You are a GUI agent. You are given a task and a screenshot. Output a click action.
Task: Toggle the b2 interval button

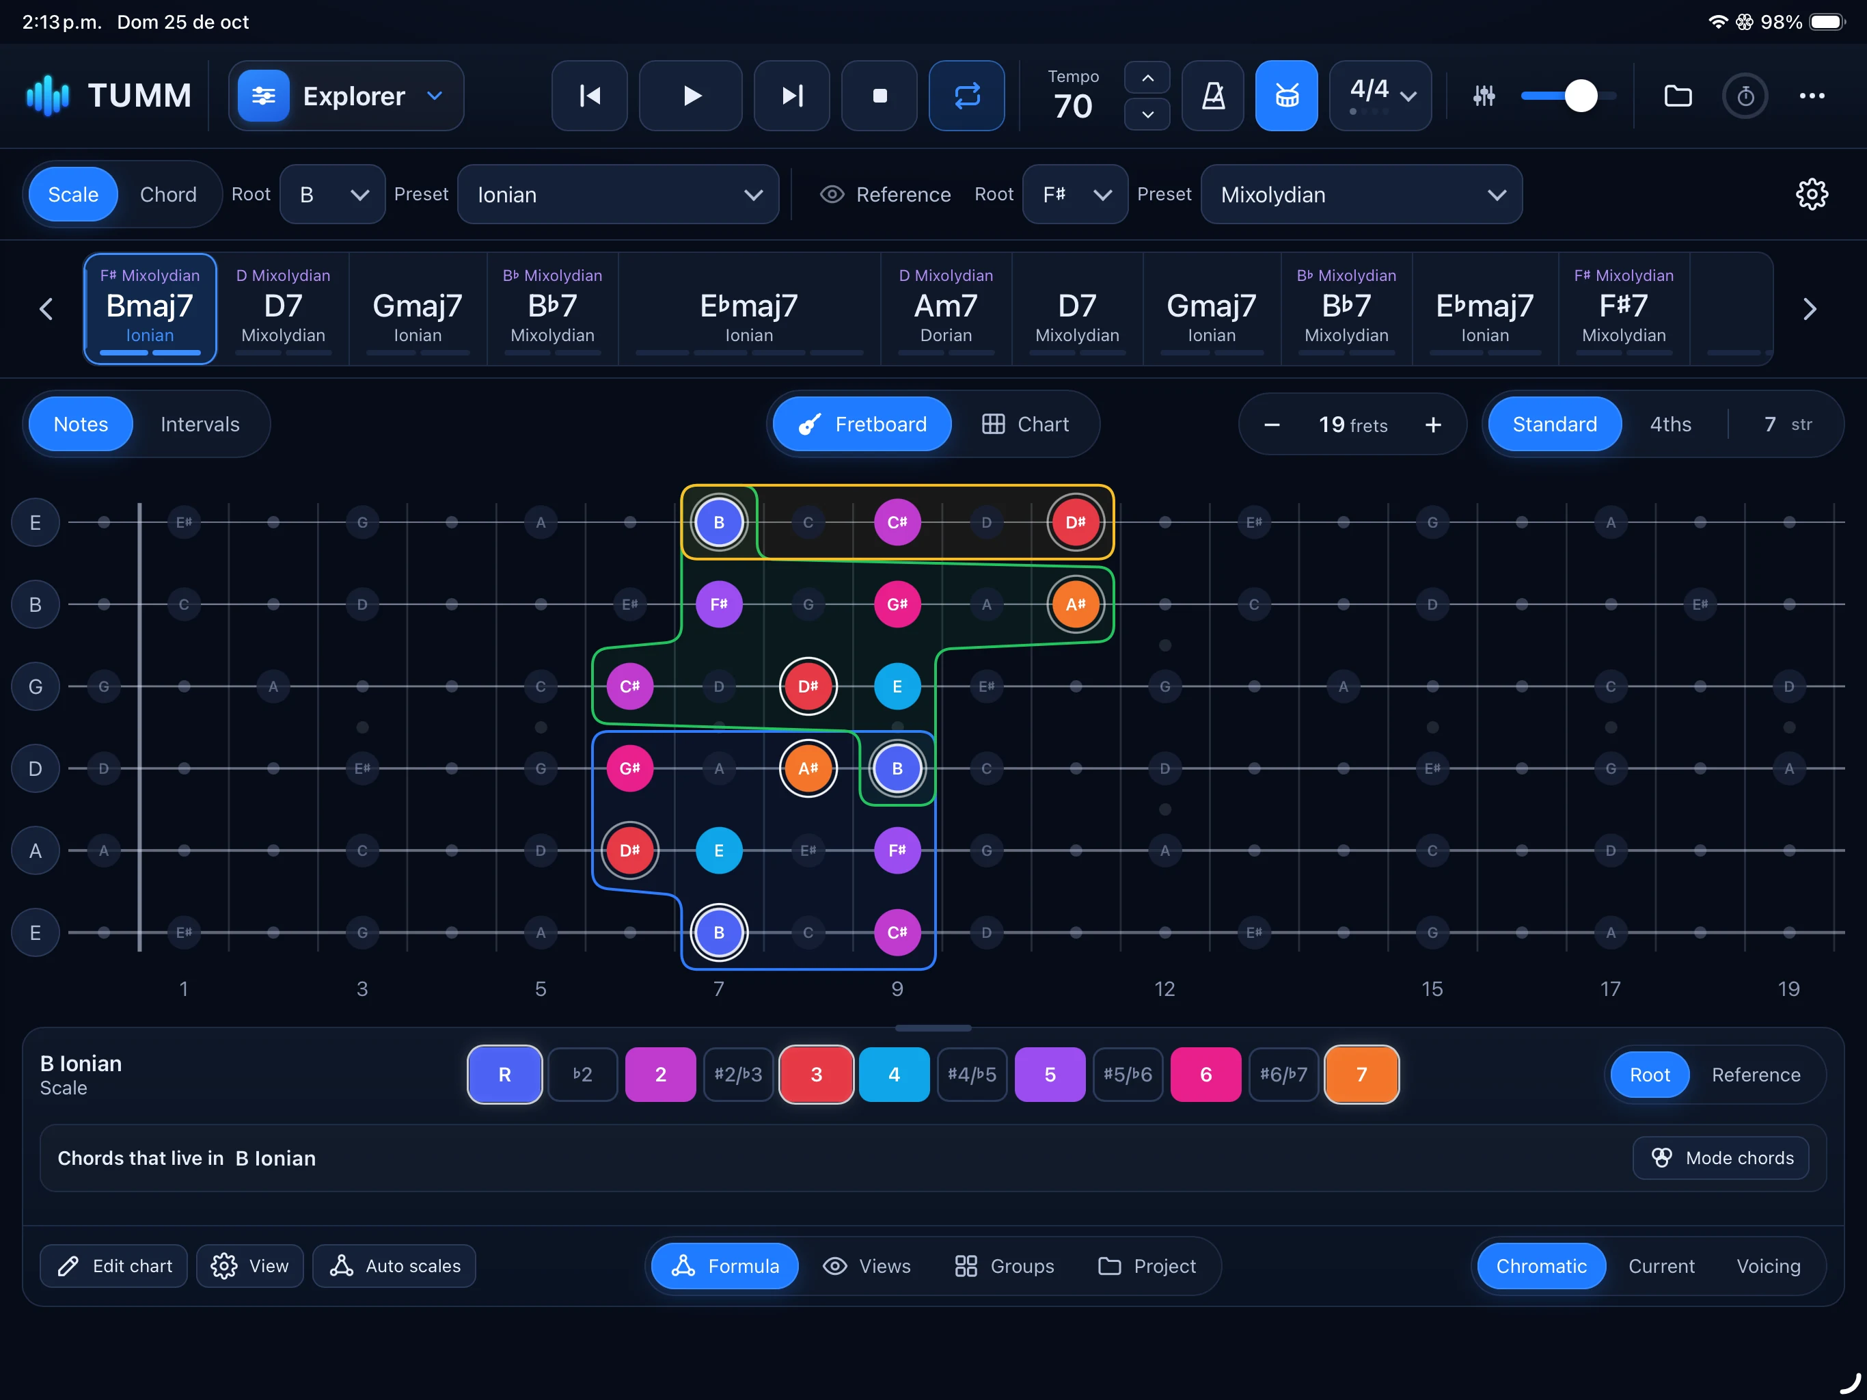click(x=582, y=1074)
